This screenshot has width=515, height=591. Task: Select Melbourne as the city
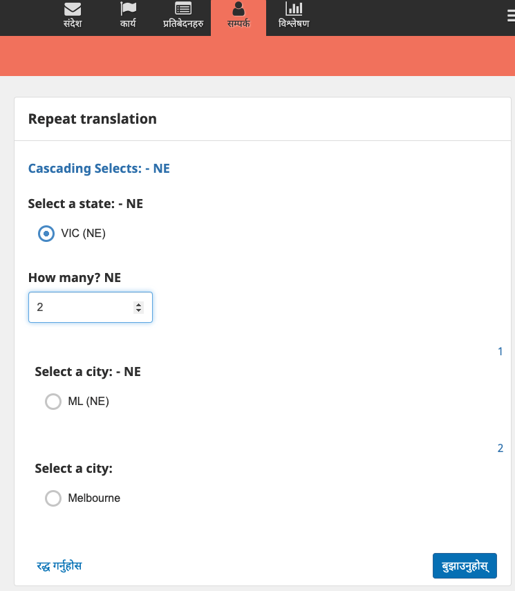coord(53,498)
